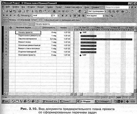Image resolution: width=137 pixels, height=114 pixels.
Task: Open the Task Notes icon
Action: point(76,11)
